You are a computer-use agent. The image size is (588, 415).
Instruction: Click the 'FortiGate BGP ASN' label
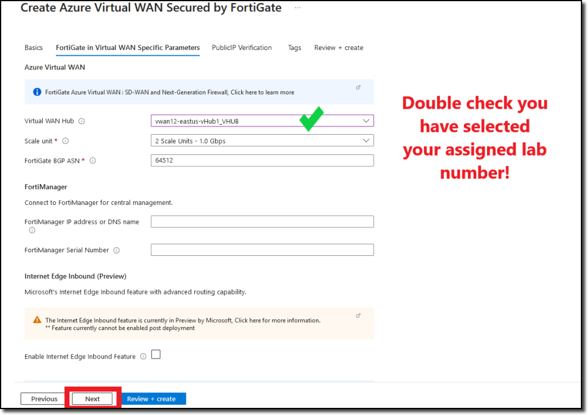52,160
